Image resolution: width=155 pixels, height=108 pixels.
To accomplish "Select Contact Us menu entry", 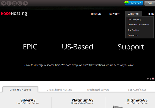I will pyautogui.click(x=133, y=35).
